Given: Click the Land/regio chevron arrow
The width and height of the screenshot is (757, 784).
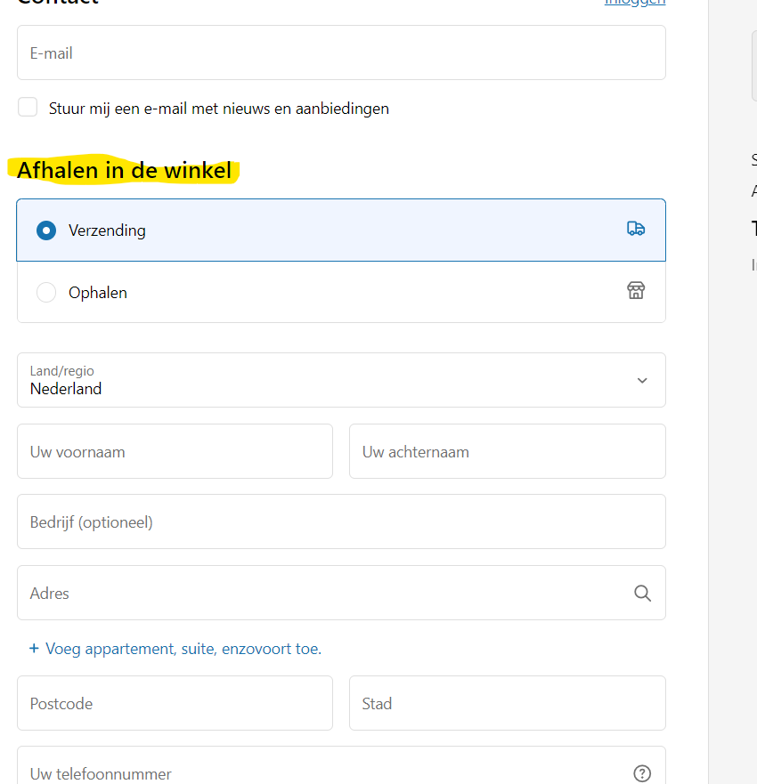Looking at the screenshot, I should pyautogui.click(x=642, y=381).
